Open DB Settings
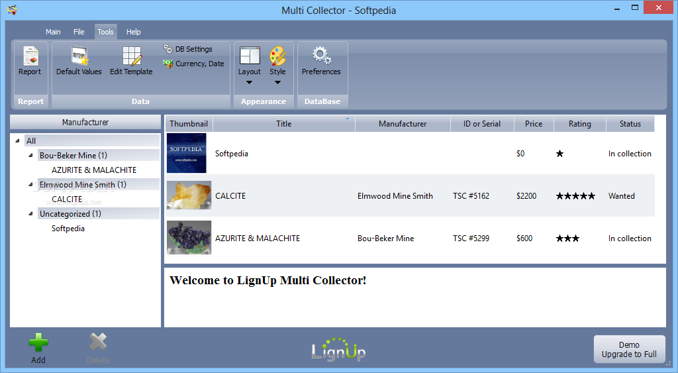678x373 pixels. 187,49
